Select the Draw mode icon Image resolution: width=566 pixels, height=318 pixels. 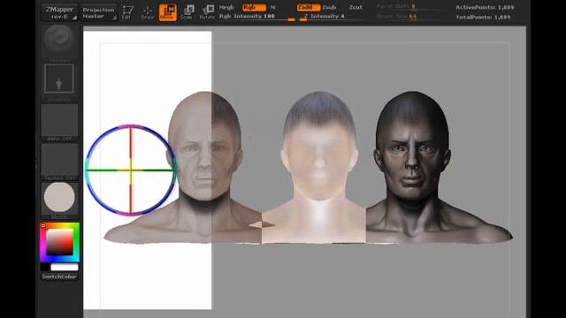[148, 12]
